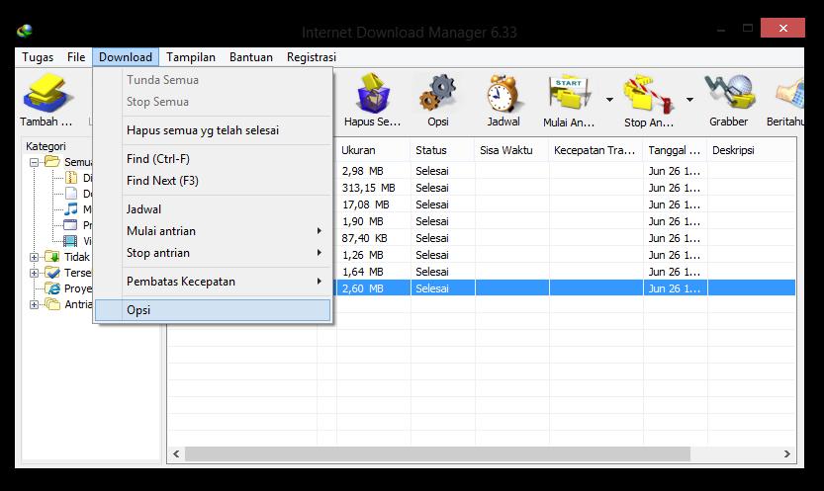The width and height of the screenshot is (824, 491).
Task: Sort by the Status column header
Action: point(442,150)
